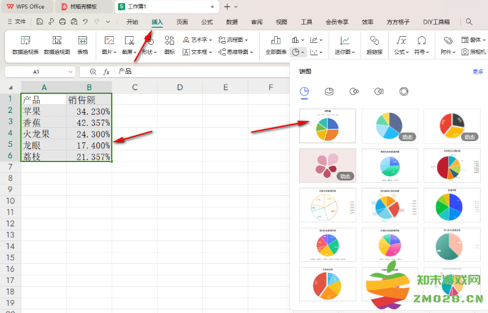Open the 数据 ribbon tab
The width and height of the screenshot is (488, 313).
[x=232, y=22]
